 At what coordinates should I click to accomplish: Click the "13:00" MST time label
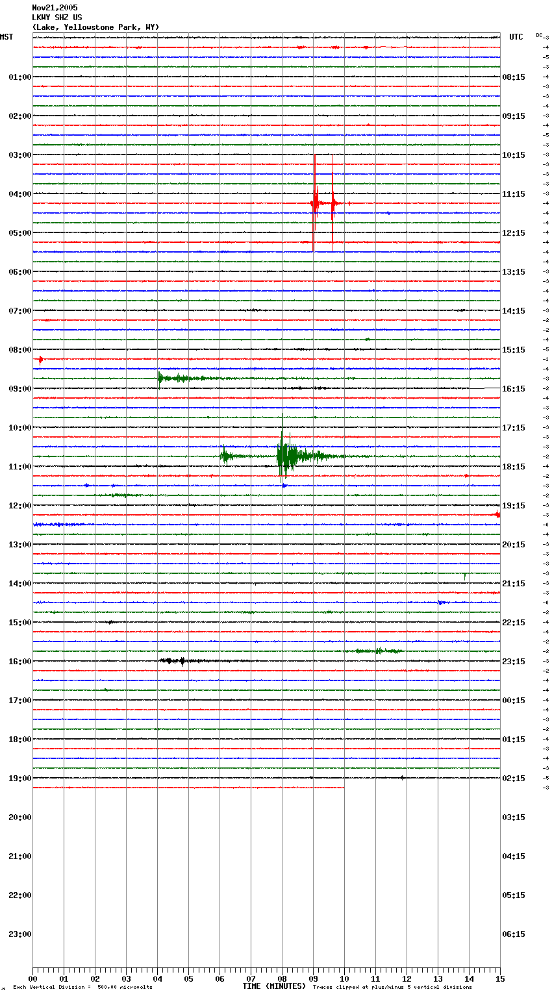click(20, 545)
